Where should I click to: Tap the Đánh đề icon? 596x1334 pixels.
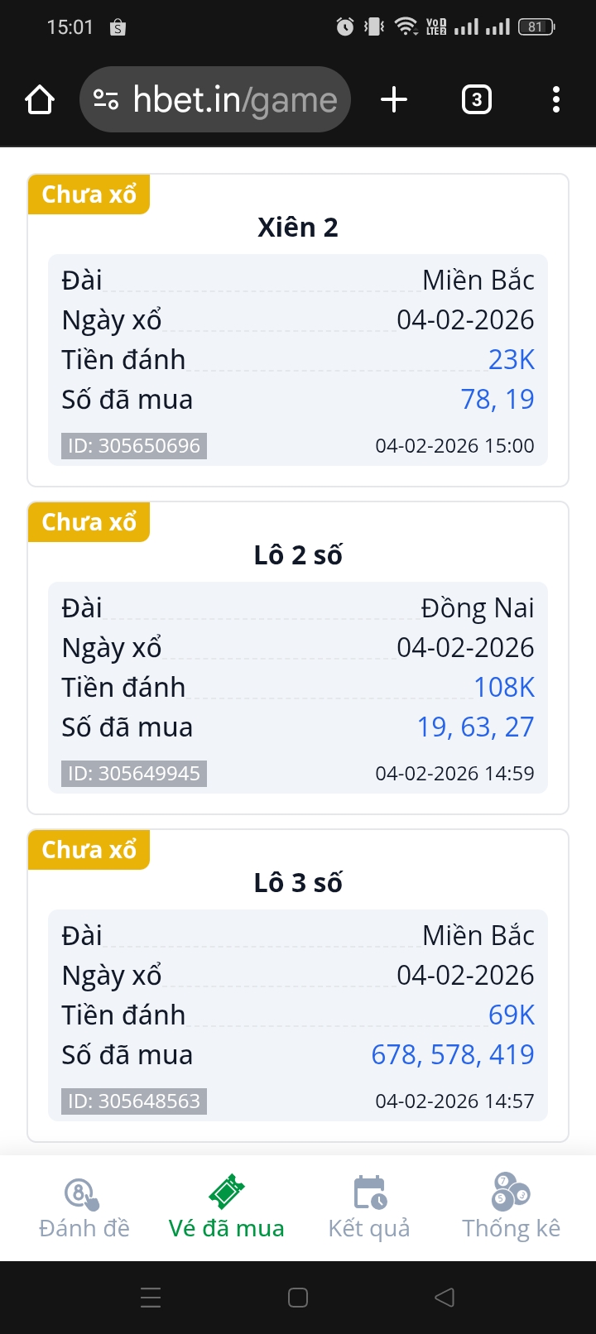pos(83,1192)
